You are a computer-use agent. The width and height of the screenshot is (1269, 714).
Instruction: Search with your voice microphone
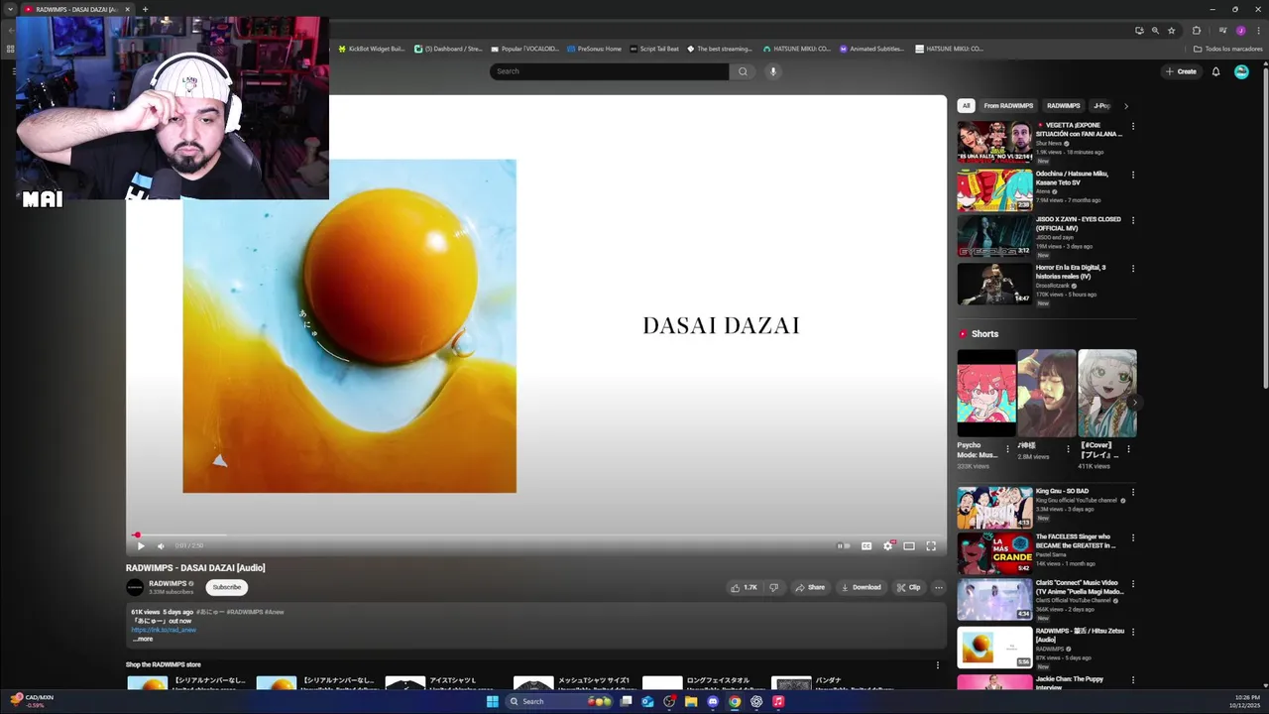coord(773,71)
